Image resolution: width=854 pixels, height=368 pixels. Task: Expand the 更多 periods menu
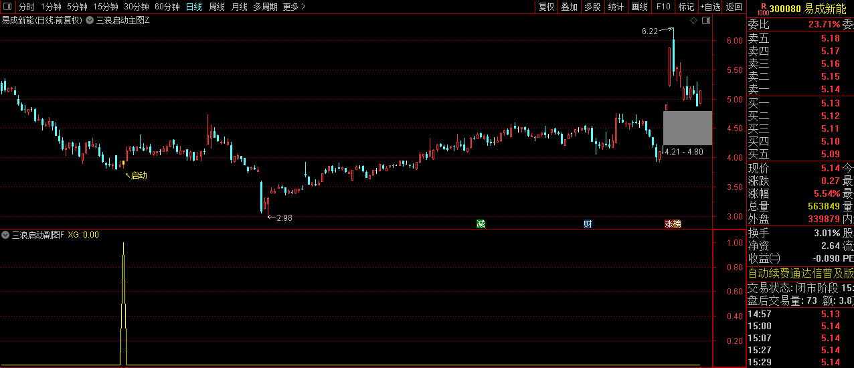tap(294, 7)
